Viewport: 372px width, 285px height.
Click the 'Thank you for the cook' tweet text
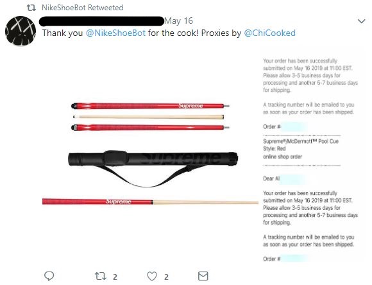tap(169, 33)
